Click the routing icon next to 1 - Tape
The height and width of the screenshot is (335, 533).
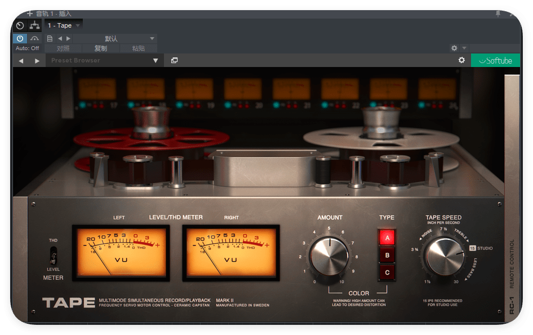(34, 25)
